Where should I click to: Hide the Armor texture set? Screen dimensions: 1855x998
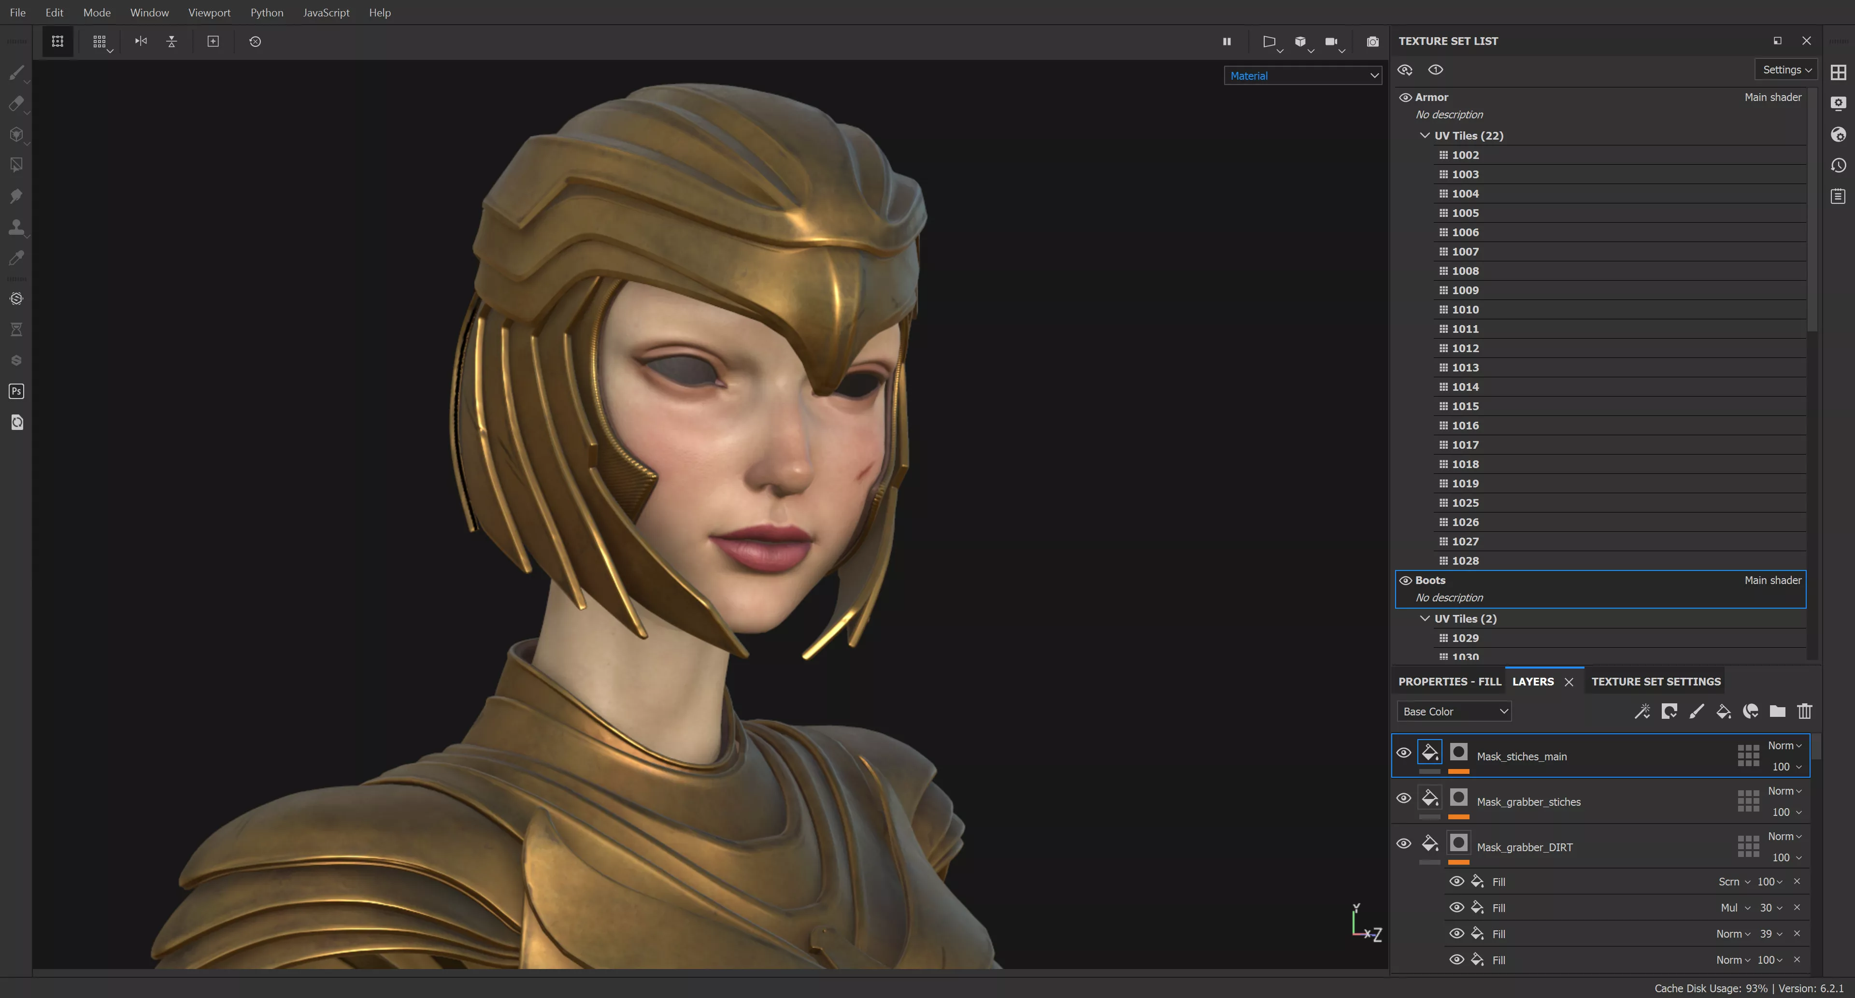(1405, 97)
